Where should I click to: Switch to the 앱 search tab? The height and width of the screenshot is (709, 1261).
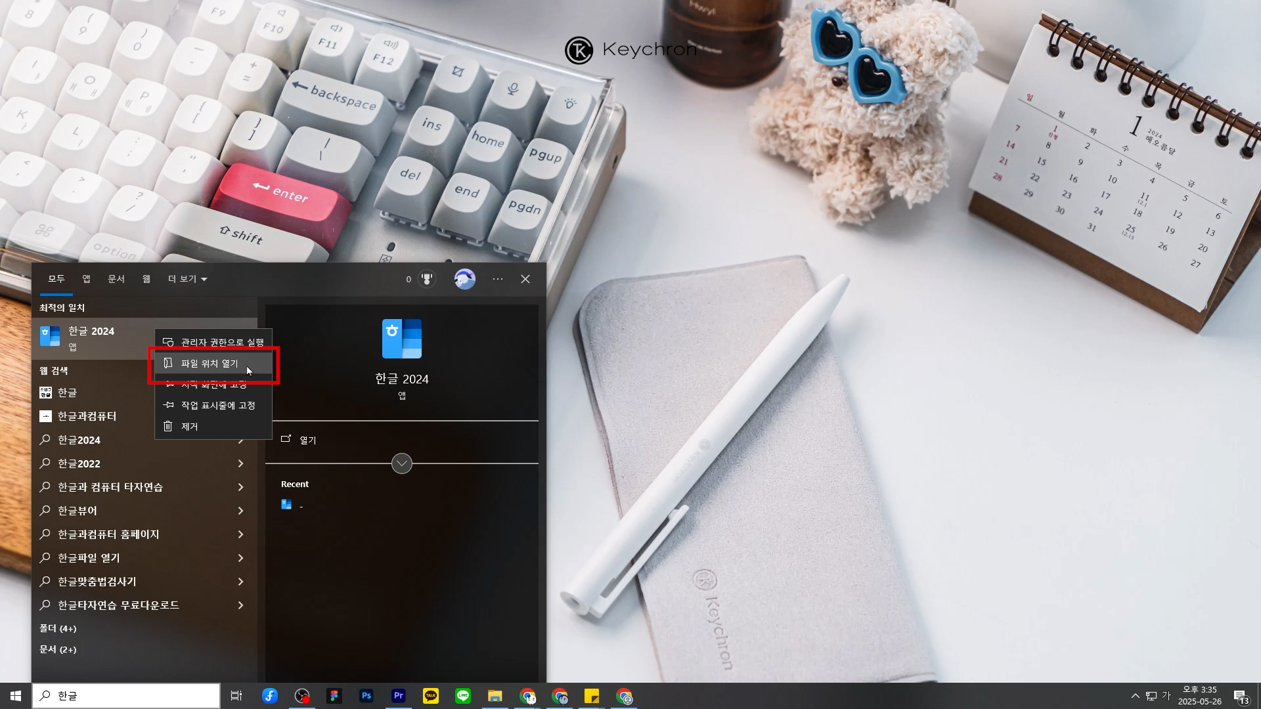point(86,279)
